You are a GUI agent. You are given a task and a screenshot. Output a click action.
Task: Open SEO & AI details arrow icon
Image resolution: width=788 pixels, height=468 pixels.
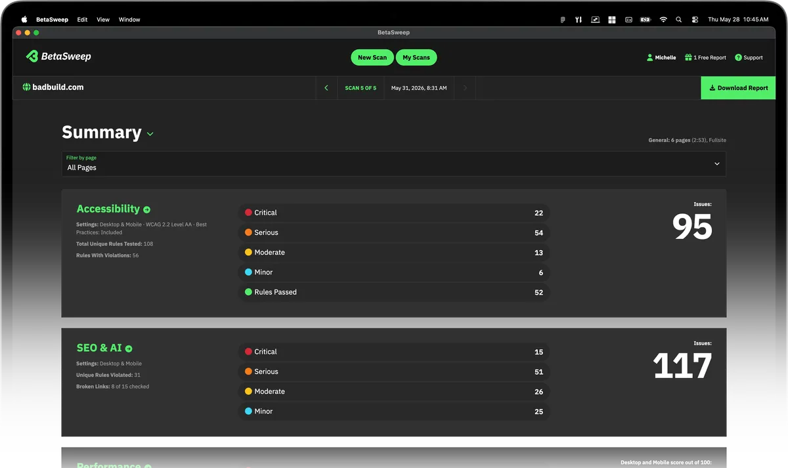coord(129,349)
